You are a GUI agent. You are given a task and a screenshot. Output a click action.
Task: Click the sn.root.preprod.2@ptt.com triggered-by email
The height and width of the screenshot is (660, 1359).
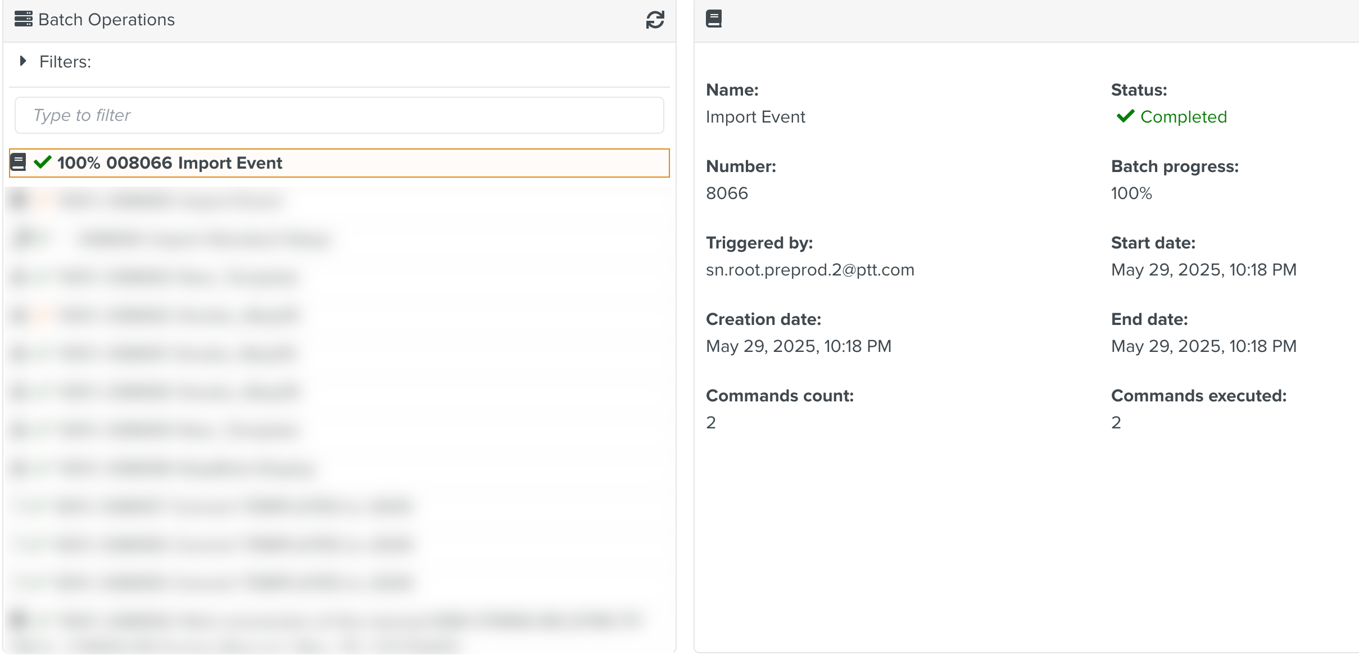pyautogui.click(x=809, y=270)
